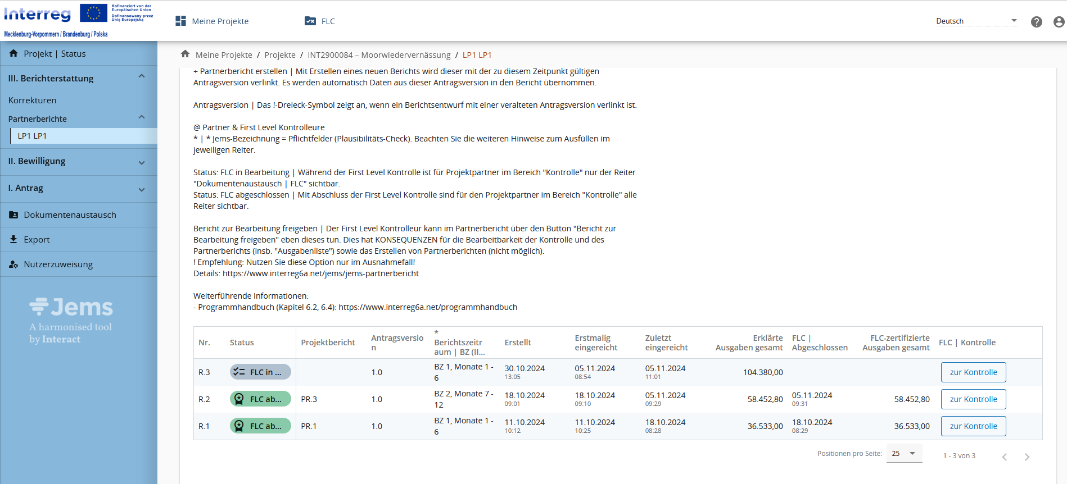Screen dimensions: 1067x484
Task: Click the FLC folder icon in header
Action: click(x=310, y=21)
